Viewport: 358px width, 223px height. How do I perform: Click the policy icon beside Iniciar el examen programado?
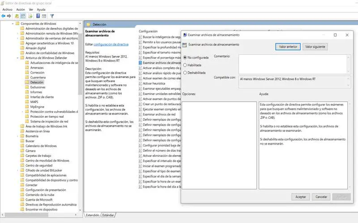point(141,166)
